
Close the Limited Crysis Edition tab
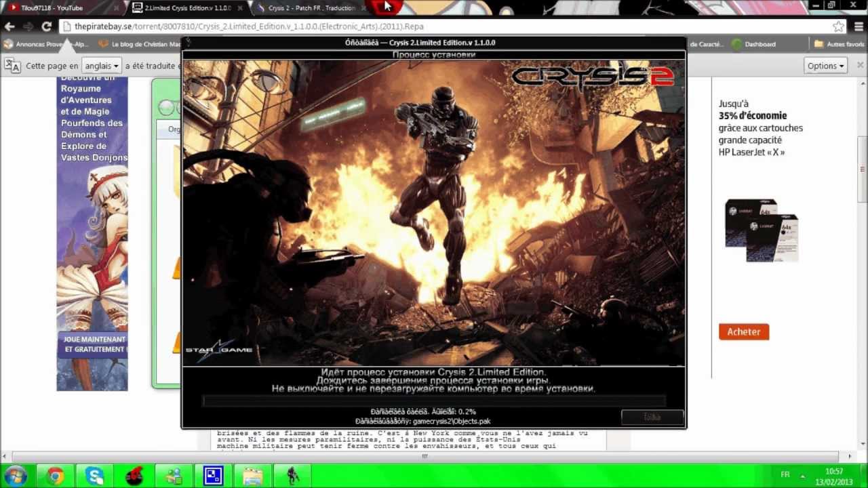tap(239, 8)
